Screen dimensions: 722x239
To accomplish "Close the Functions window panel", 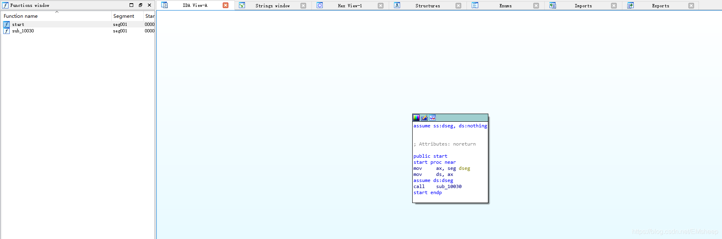I will pyautogui.click(x=149, y=5).
